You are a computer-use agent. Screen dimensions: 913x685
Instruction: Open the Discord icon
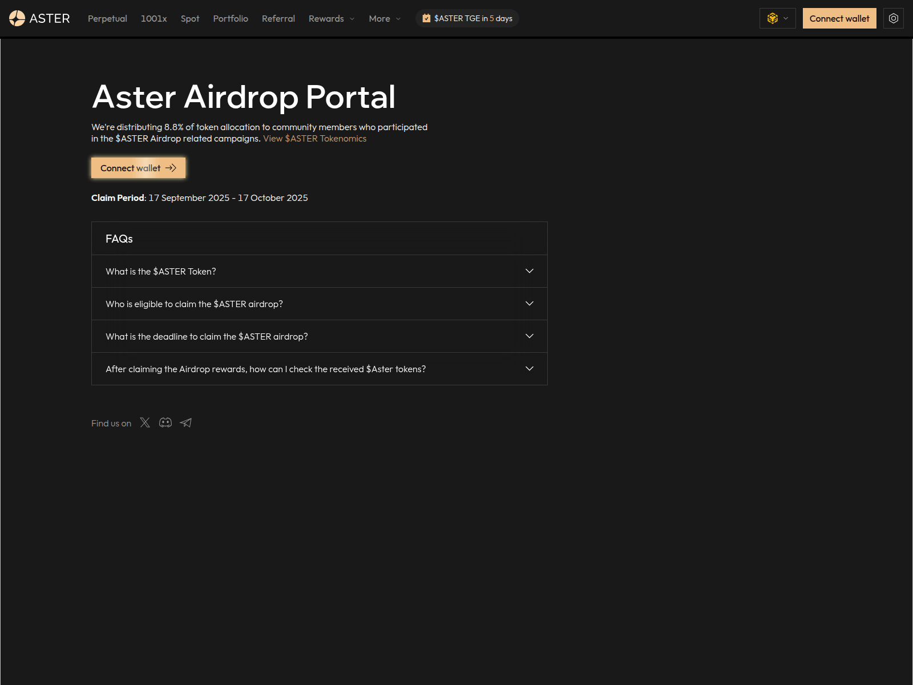coord(165,422)
